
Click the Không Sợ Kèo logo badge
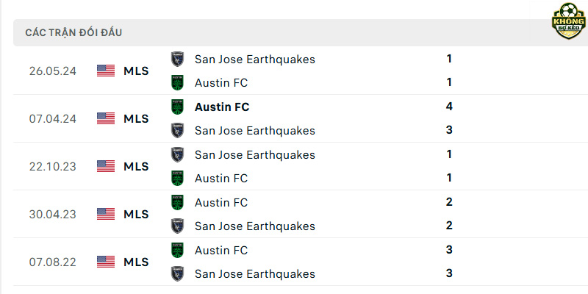(x=569, y=21)
